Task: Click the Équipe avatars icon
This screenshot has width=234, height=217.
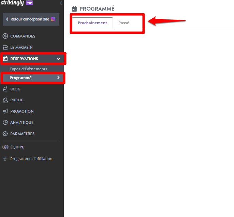Action: pyautogui.click(x=5, y=147)
